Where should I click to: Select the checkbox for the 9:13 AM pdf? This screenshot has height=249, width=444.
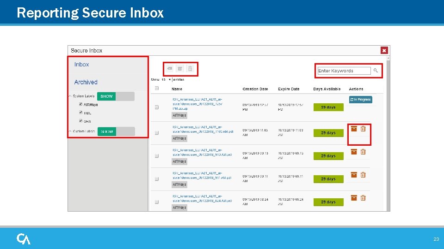[157, 156]
